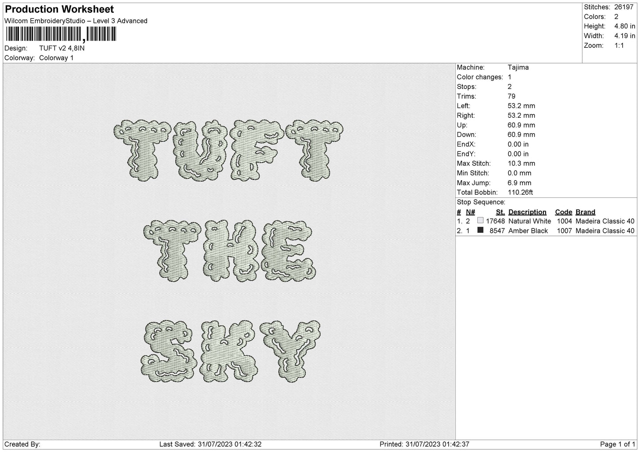Click 'Madeira Classic 40' in Amber Black row
This screenshot has height=452, width=640.
[605, 231]
